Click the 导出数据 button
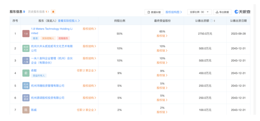Screen dimensions: 260x121 (x=222, y=12)
